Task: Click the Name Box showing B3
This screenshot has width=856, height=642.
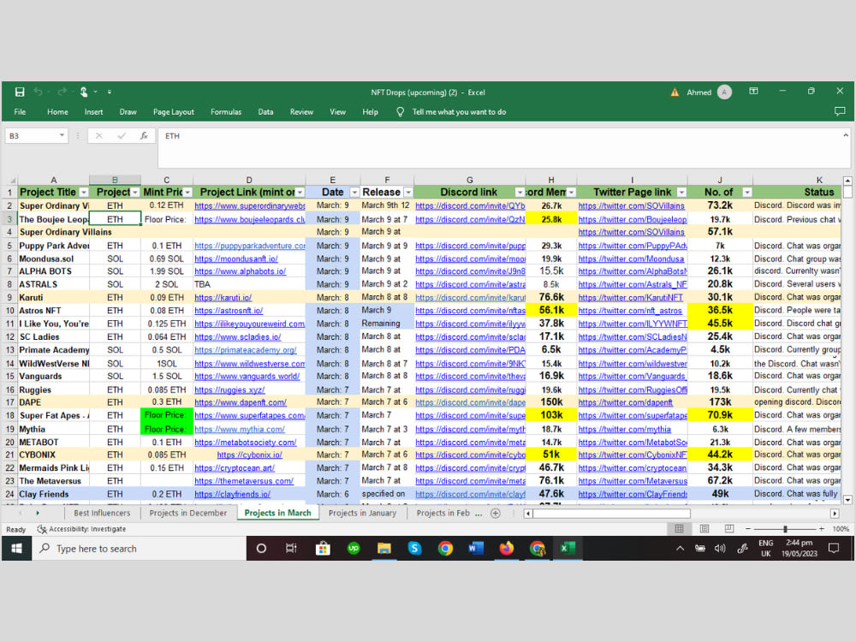Action: click(x=32, y=135)
